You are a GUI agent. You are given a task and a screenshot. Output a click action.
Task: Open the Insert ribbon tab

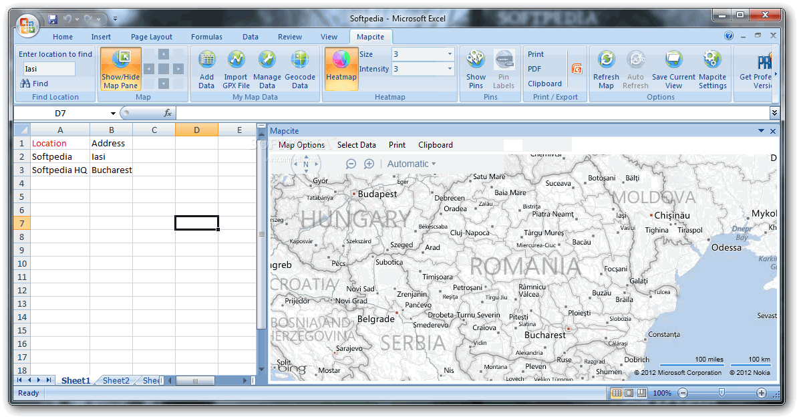(x=101, y=37)
